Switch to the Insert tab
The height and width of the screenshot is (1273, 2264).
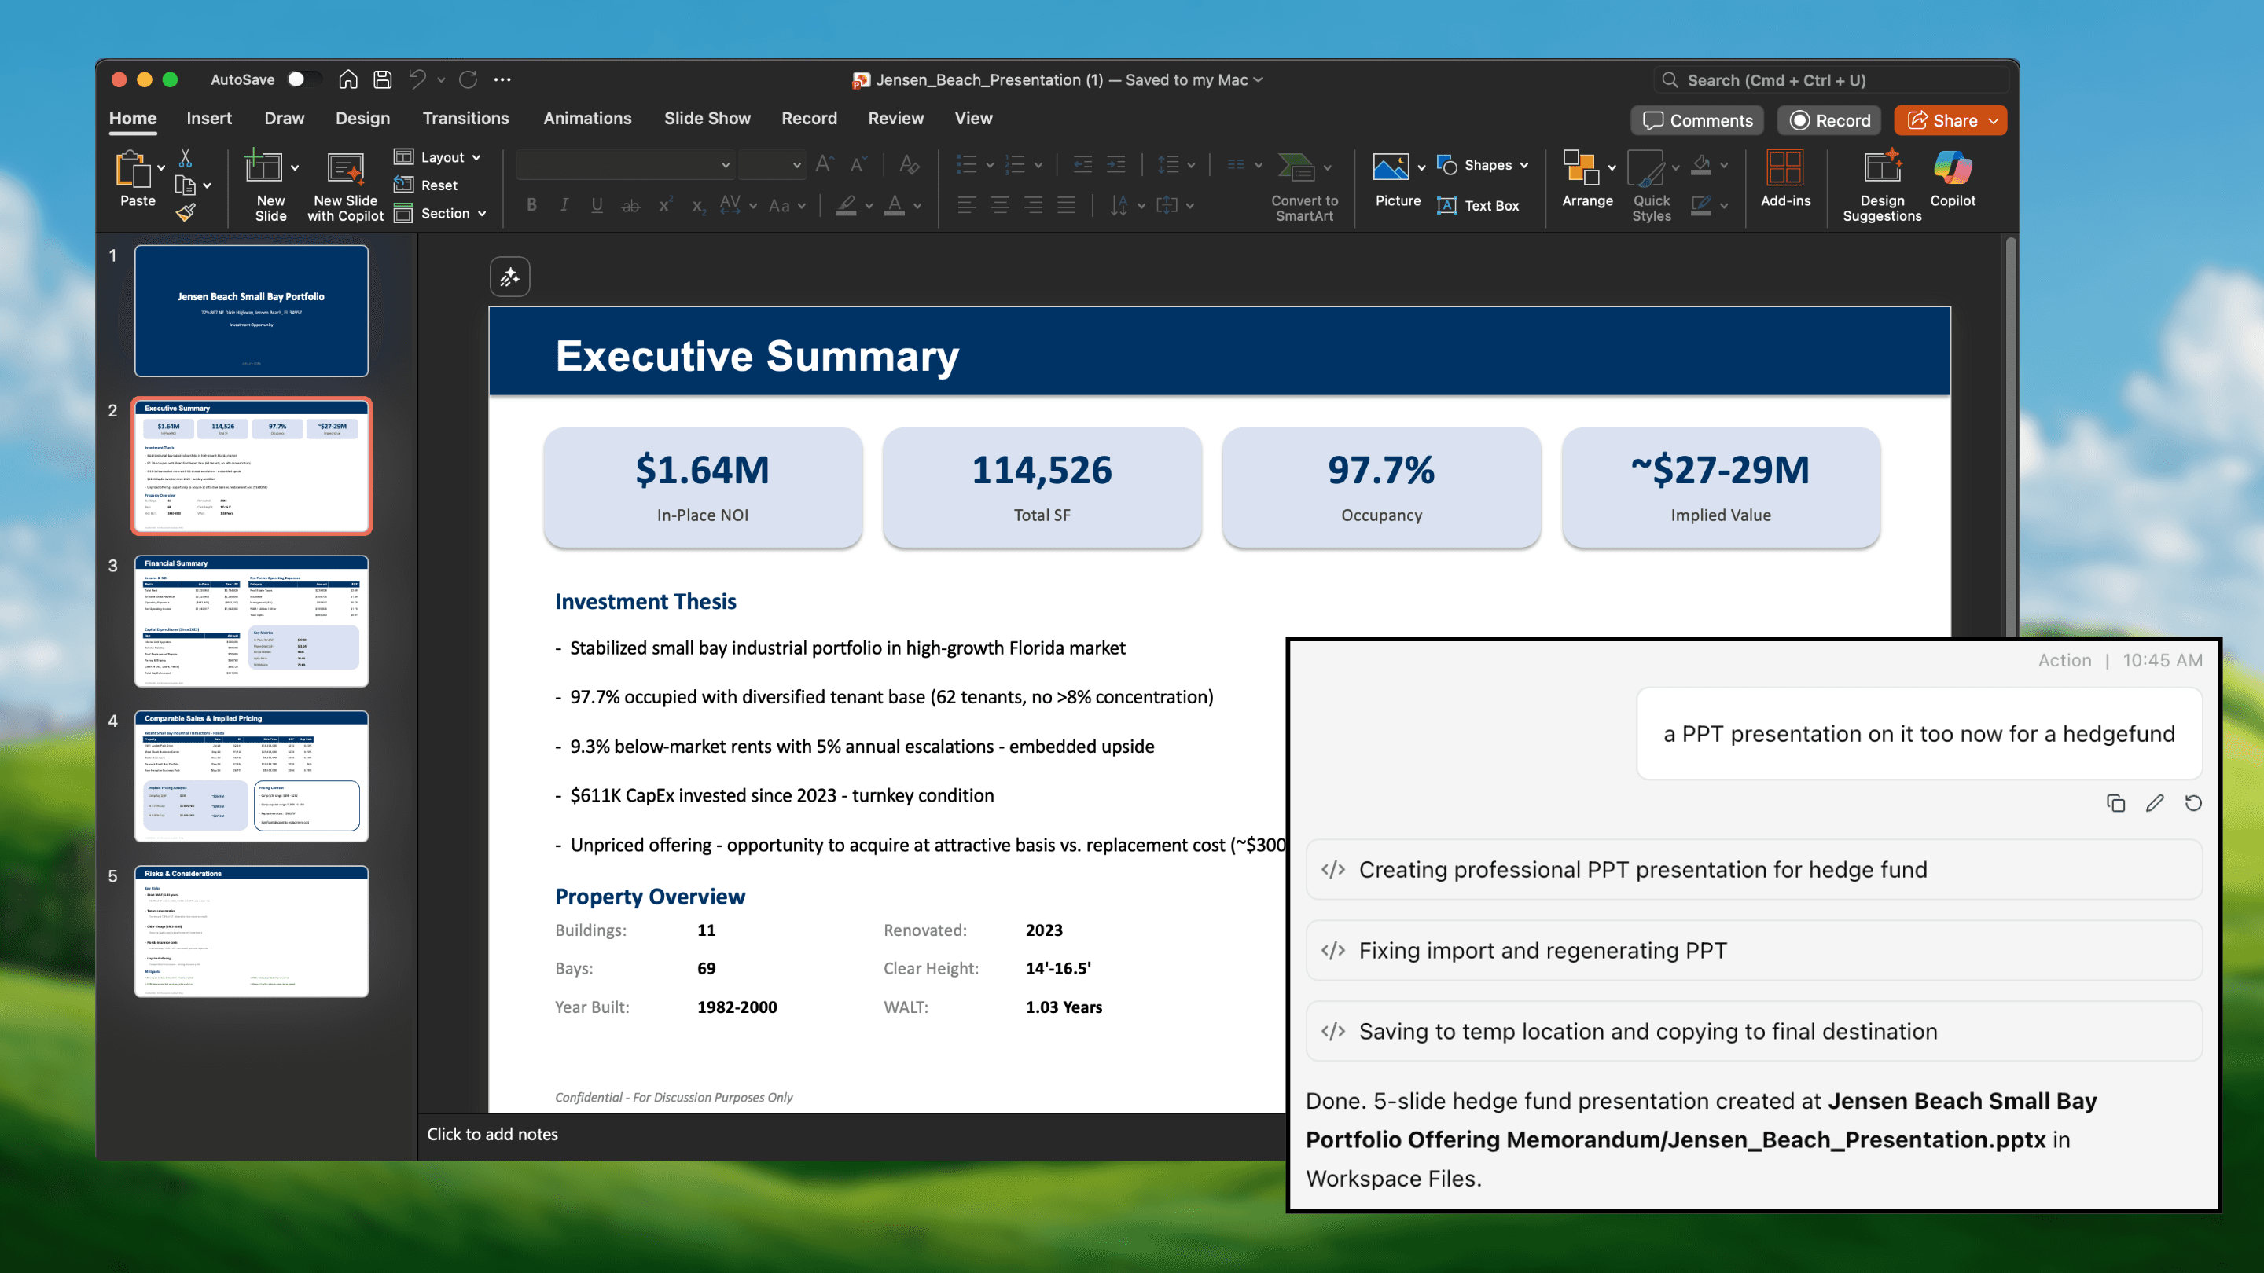(209, 118)
